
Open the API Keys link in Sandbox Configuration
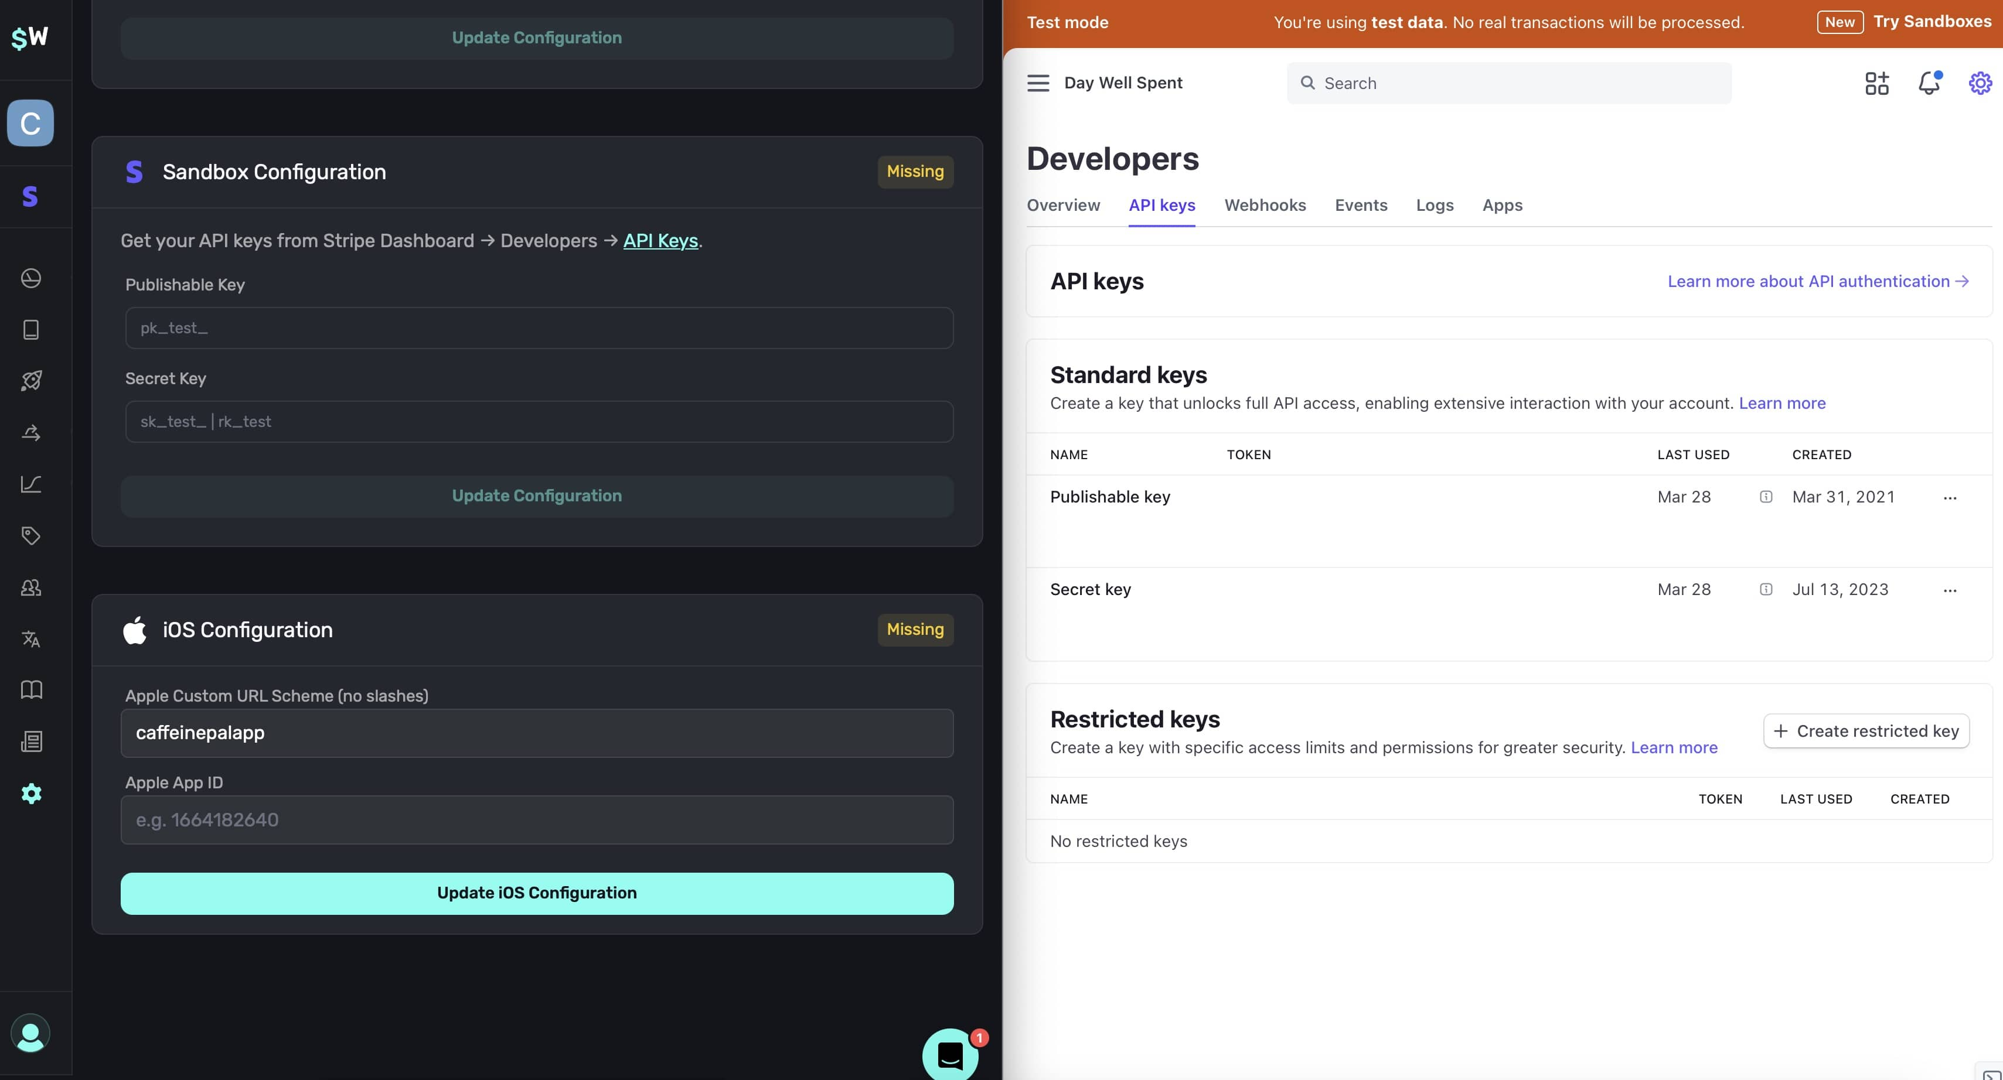(660, 241)
